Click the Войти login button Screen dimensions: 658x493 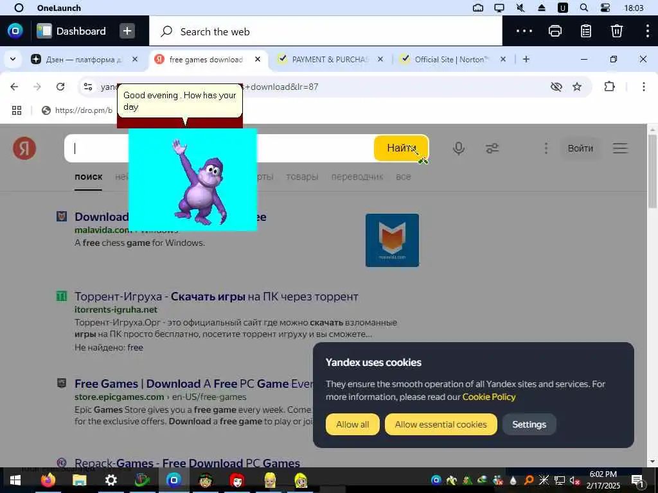pyautogui.click(x=580, y=148)
